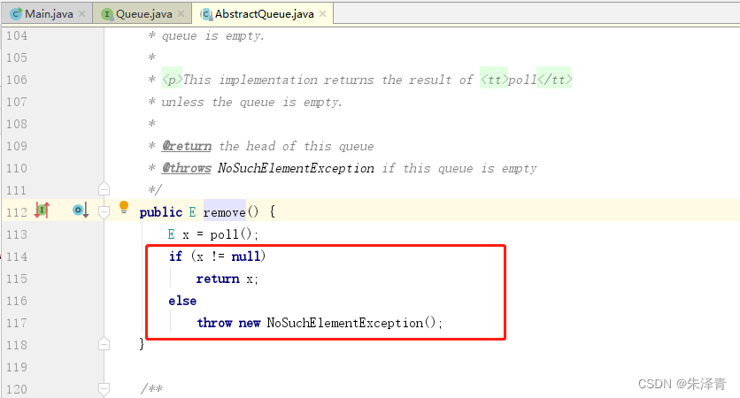
Task: Click NoSuchElementException in the Javadoc line 110
Action: pyautogui.click(x=296, y=168)
